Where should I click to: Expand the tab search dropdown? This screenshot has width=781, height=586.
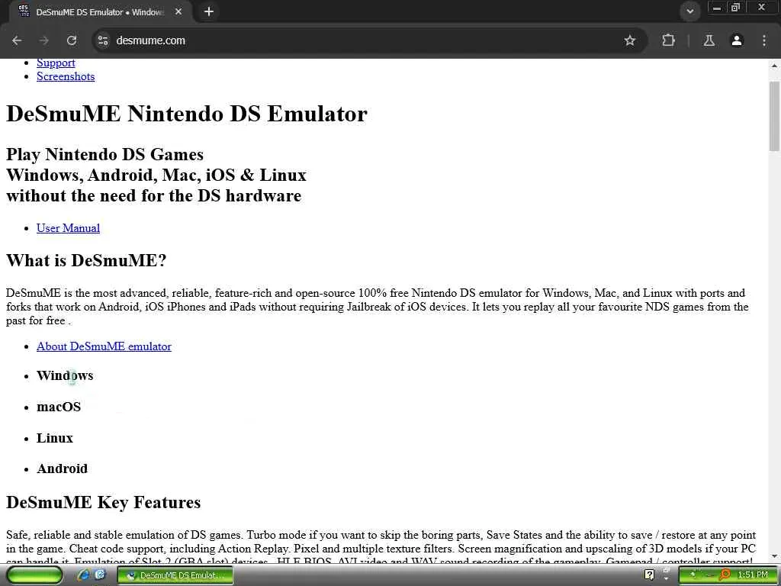(x=689, y=11)
